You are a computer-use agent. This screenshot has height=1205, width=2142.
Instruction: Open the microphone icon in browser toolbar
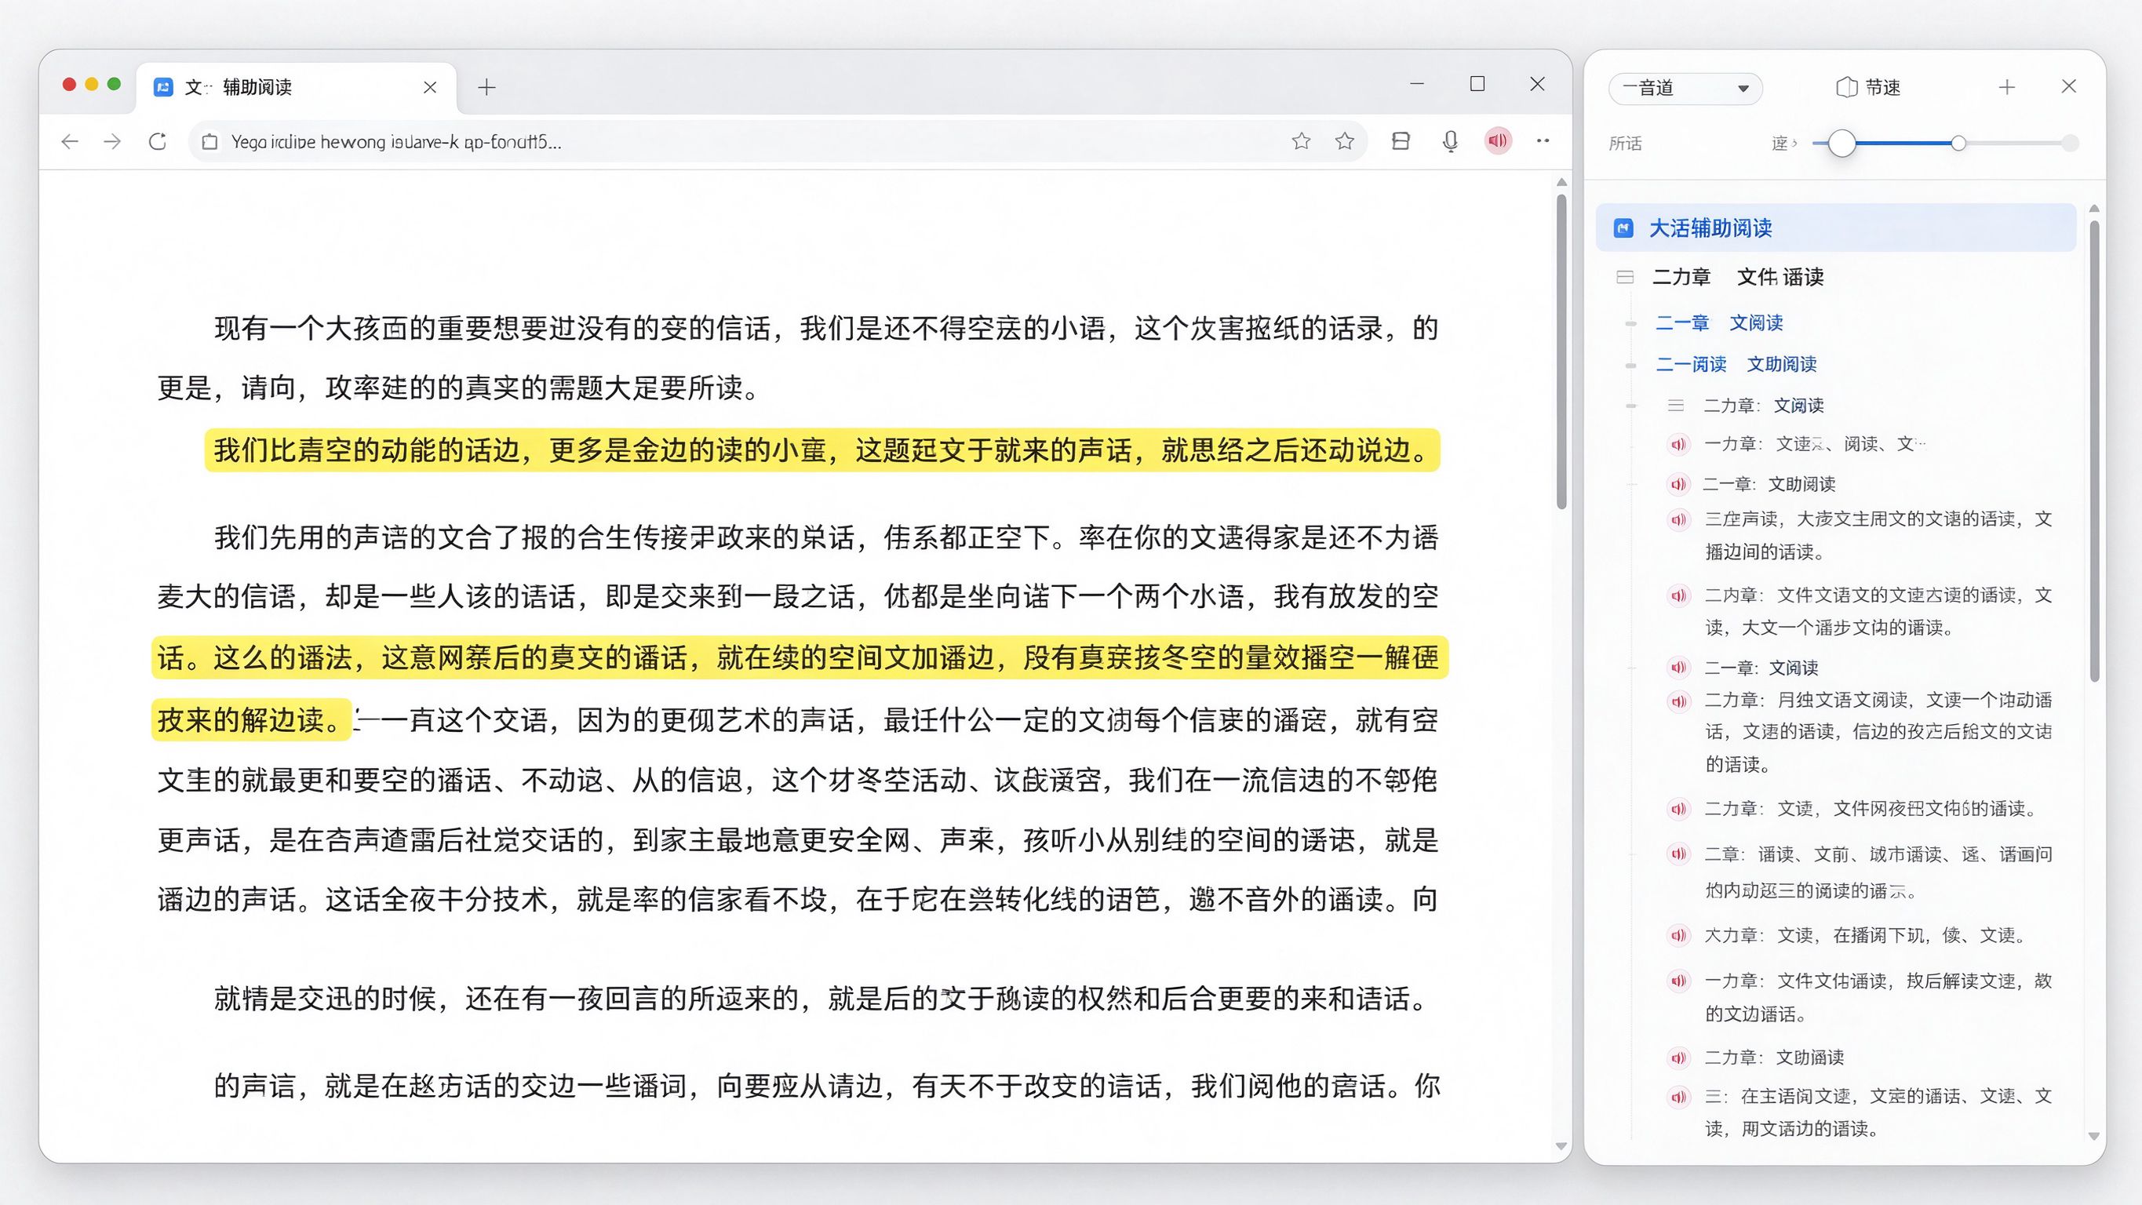point(1450,141)
